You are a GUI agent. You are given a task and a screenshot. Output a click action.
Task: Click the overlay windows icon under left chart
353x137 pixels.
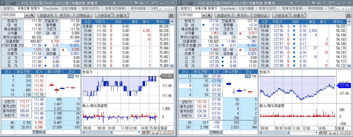[x=143, y=133]
